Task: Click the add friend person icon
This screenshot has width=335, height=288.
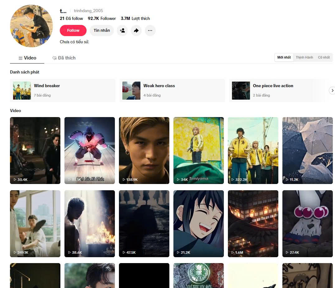Action: (122, 31)
